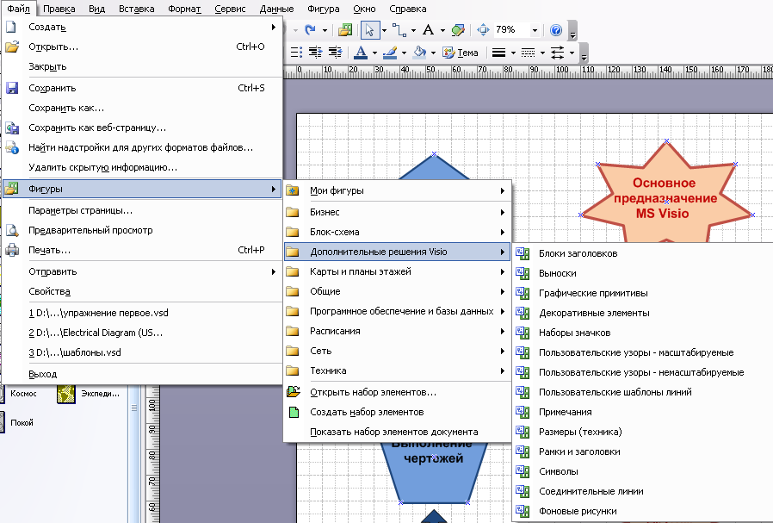Apply the fill color paint bucket
Screen dimensions: 773x523
pos(419,53)
